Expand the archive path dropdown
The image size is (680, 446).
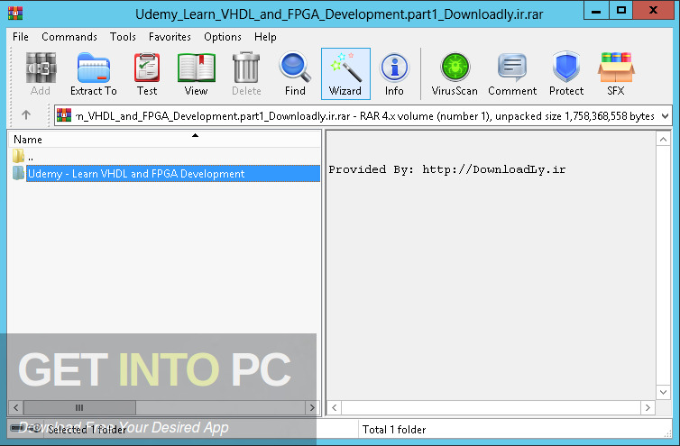pyautogui.click(x=665, y=115)
